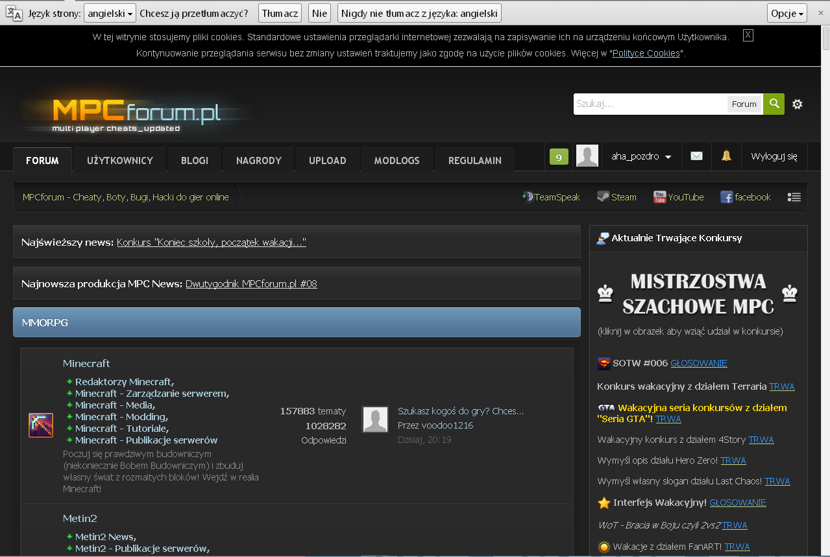830x557 pixels.
Task: Open the messages envelope icon
Action: point(696,156)
